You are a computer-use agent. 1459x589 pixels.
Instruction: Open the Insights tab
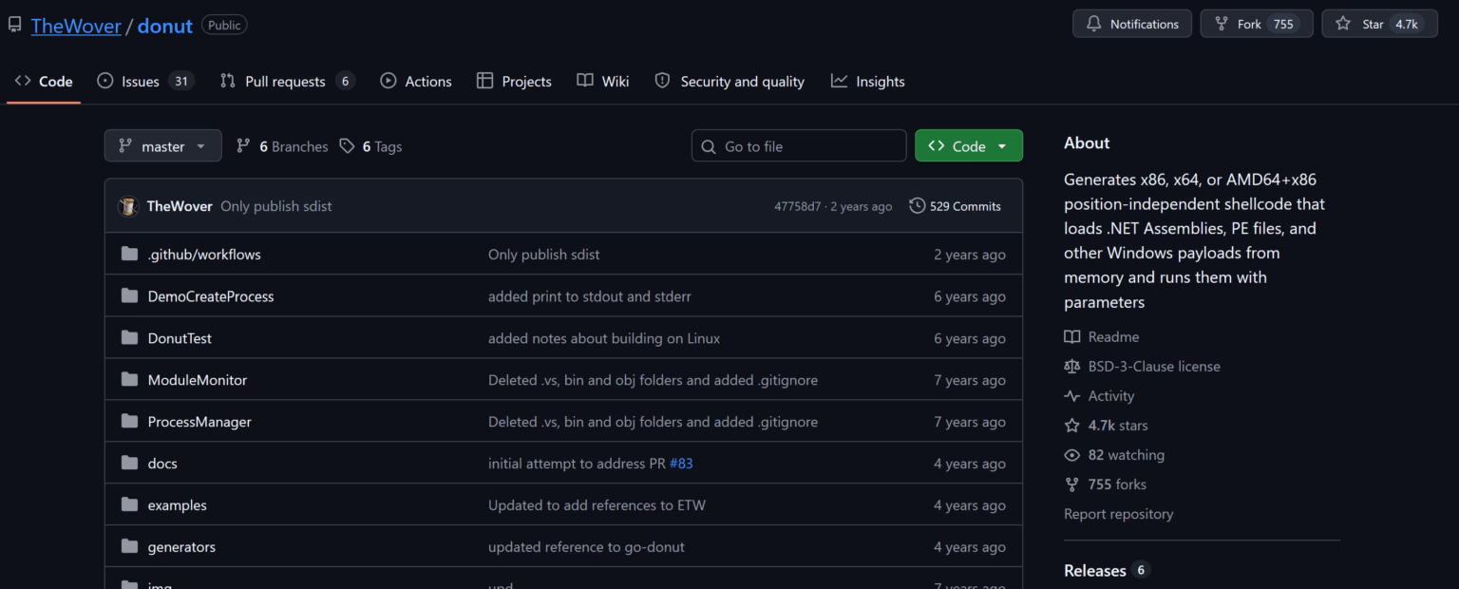pyautogui.click(x=868, y=82)
